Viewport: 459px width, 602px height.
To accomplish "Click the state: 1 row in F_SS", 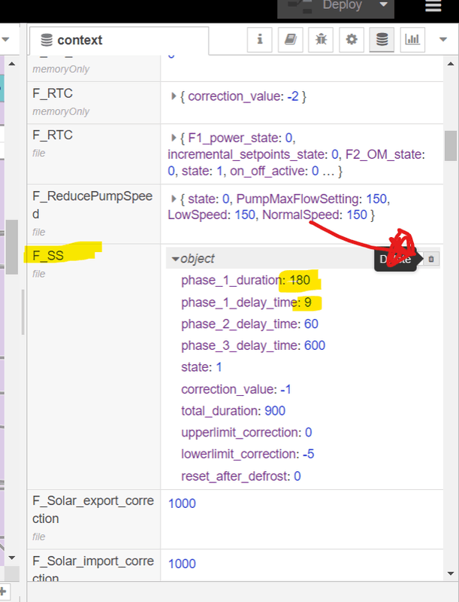I will tap(201, 367).
